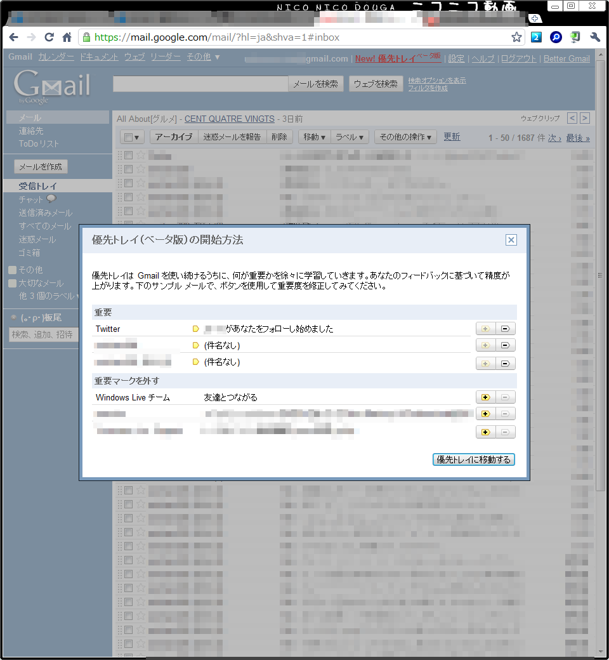Open リーダー from top bar
Image resolution: width=609 pixels, height=660 pixels.
166,57
